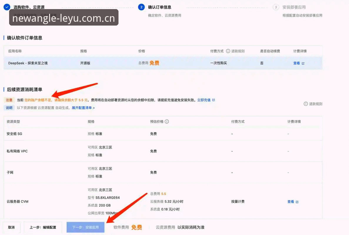Click the step 3 circle icon
Viewport: 349px width, 235px height.
[x=276, y=7]
